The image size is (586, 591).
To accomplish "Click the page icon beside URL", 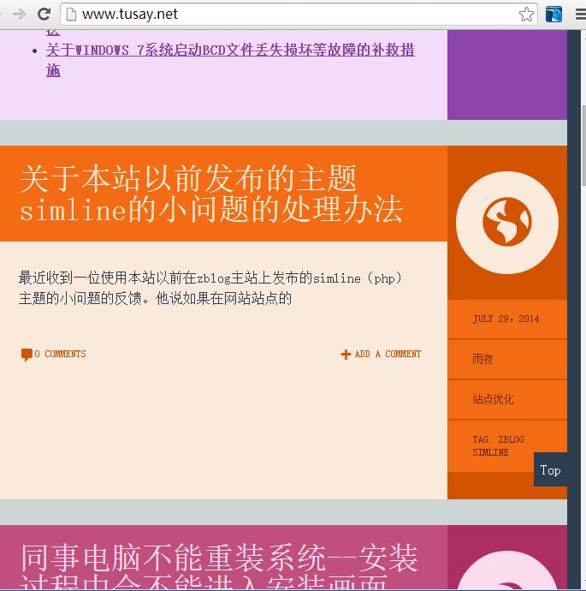I will pyautogui.click(x=71, y=15).
